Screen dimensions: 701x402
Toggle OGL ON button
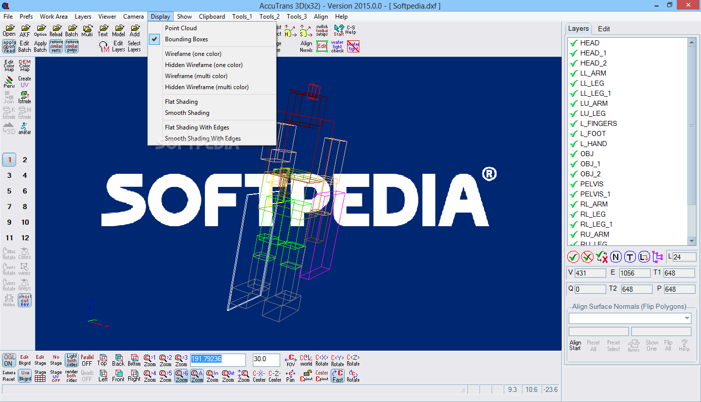[9, 360]
